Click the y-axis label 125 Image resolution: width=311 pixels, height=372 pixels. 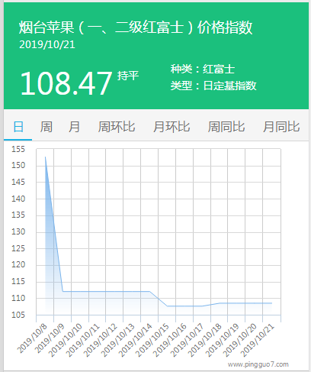[x=18, y=248]
